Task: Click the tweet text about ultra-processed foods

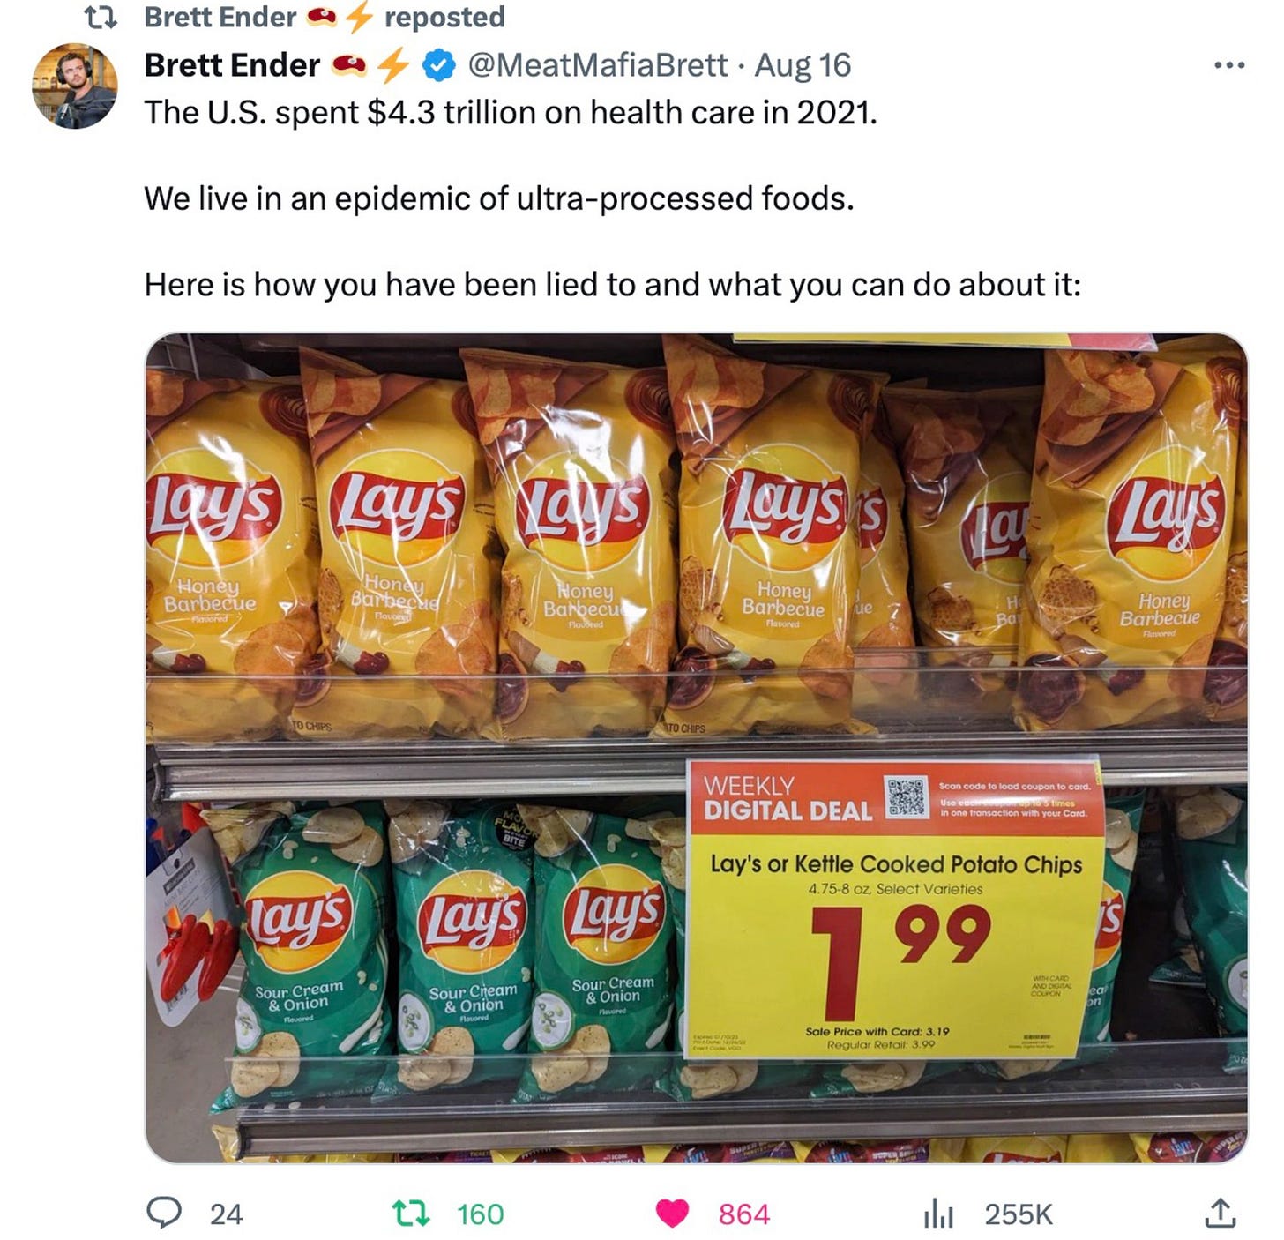Action: [x=499, y=198]
